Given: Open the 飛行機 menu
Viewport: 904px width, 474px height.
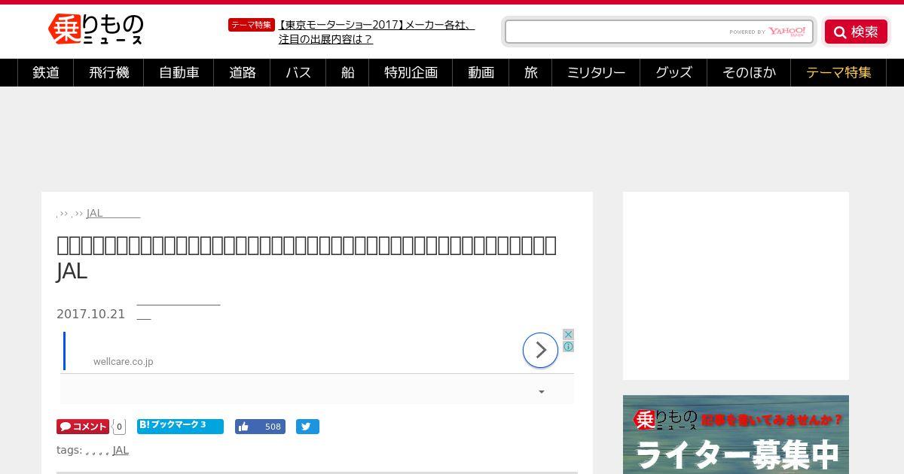Looking at the screenshot, I should click(108, 72).
